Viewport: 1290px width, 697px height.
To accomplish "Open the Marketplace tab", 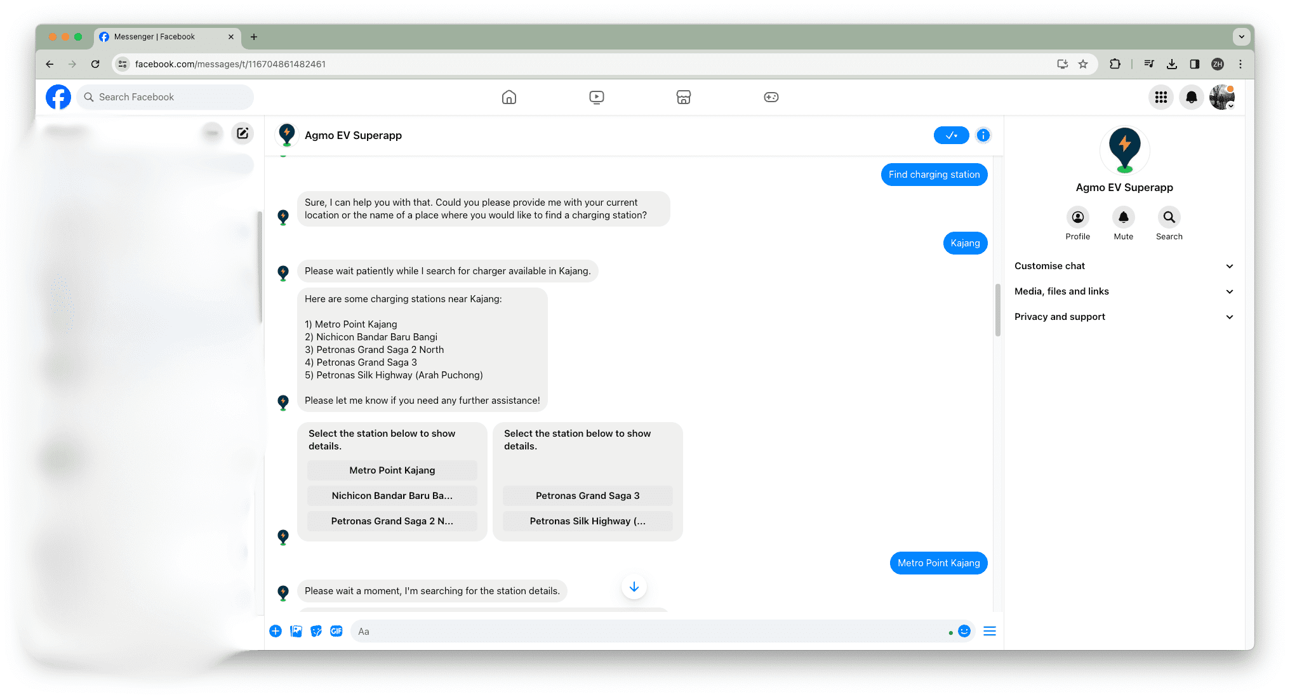I will point(684,97).
